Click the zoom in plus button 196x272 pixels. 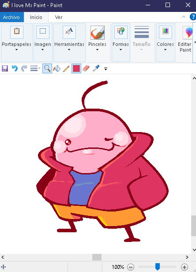tap(185, 267)
